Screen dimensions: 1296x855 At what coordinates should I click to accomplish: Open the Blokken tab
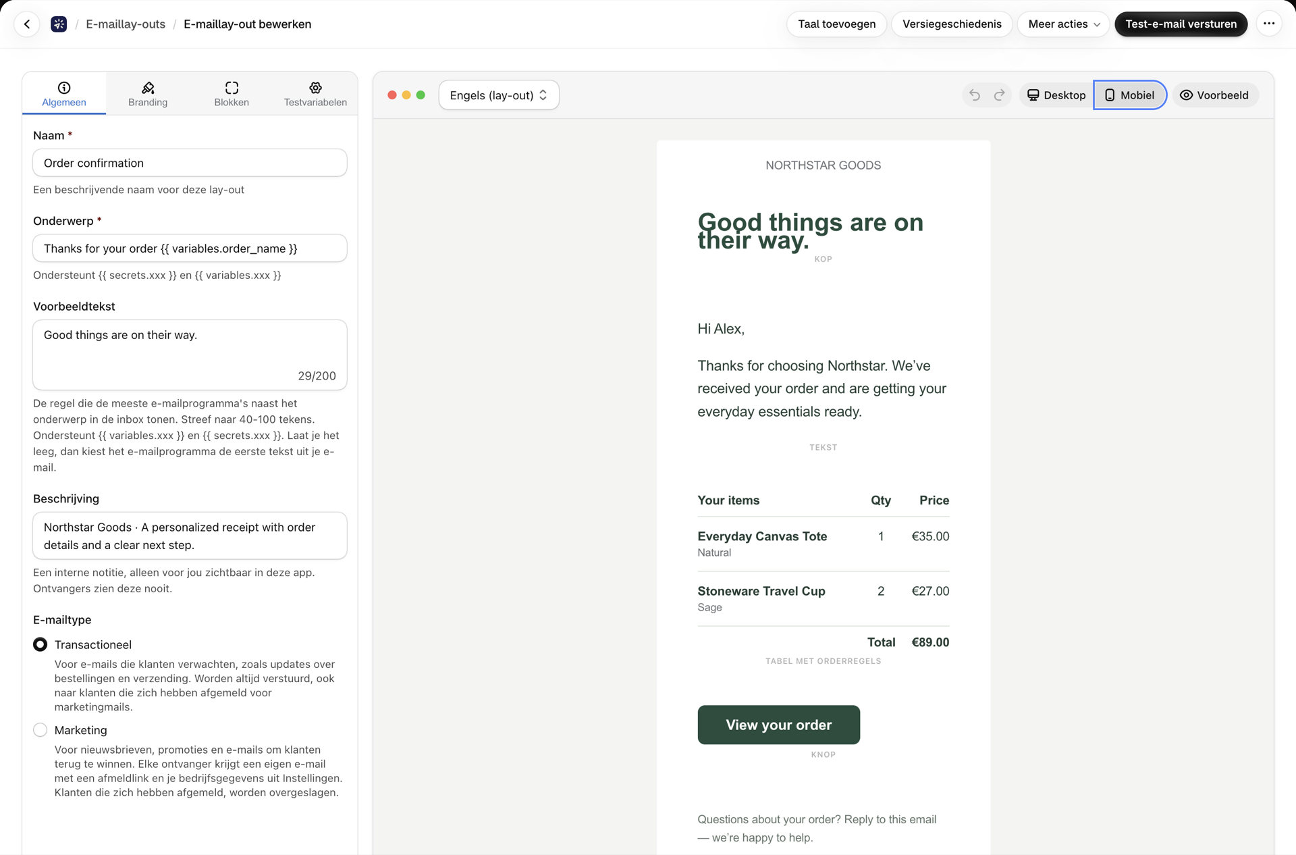[x=232, y=94]
